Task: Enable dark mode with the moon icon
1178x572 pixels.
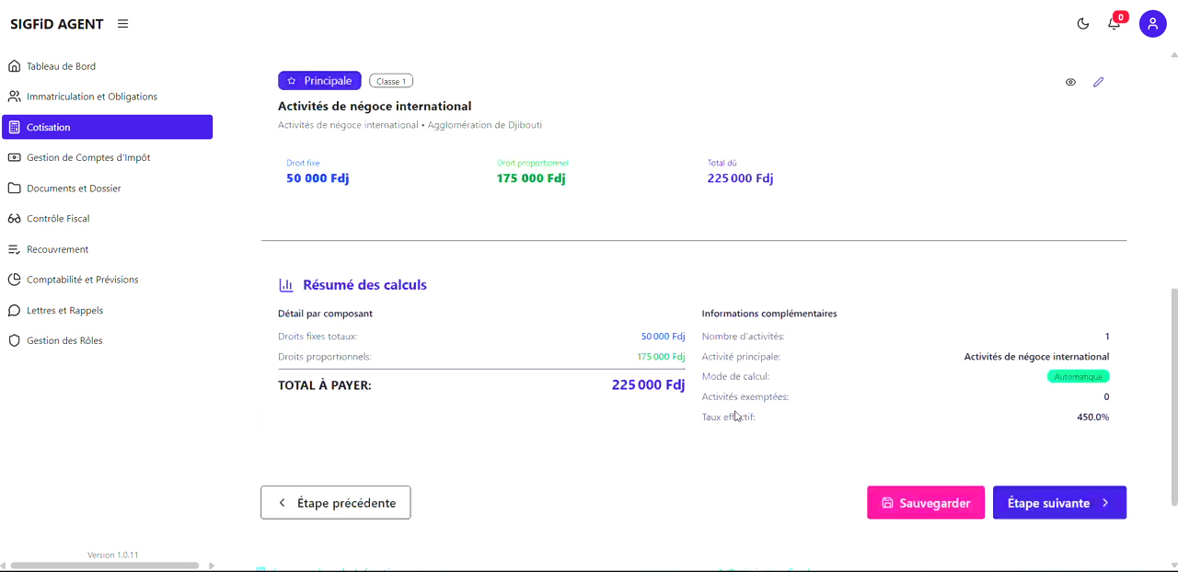Action: tap(1082, 24)
